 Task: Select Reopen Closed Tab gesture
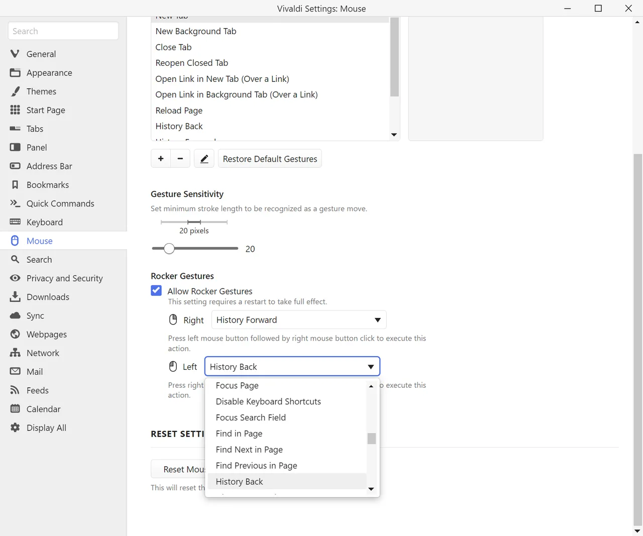(x=270, y=63)
